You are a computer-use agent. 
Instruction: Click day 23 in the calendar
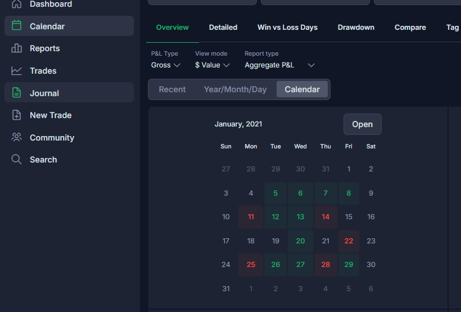pyautogui.click(x=371, y=241)
